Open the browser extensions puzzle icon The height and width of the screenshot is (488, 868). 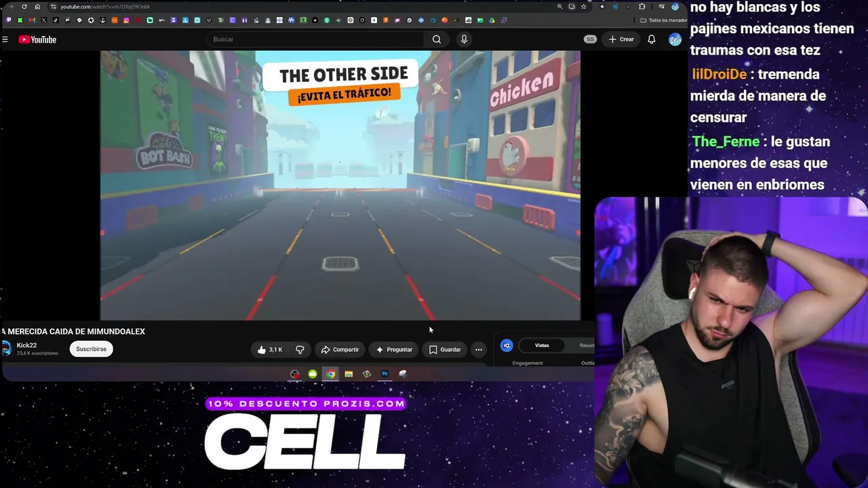coord(642,7)
